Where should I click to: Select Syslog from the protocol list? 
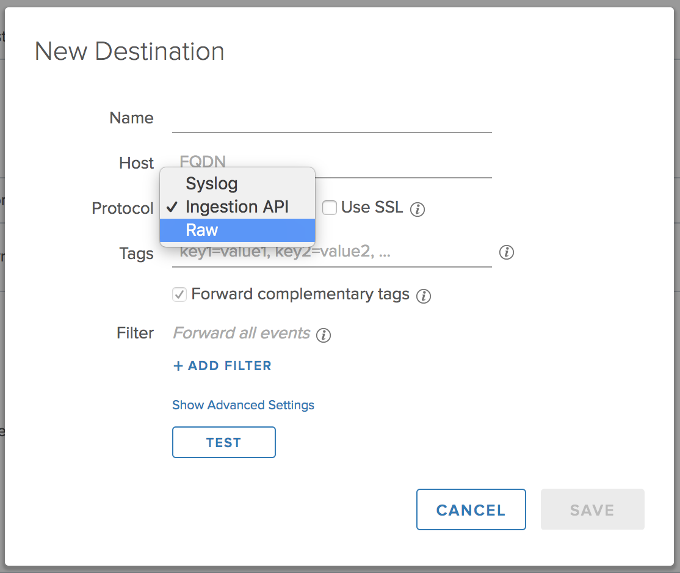[x=212, y=183]
